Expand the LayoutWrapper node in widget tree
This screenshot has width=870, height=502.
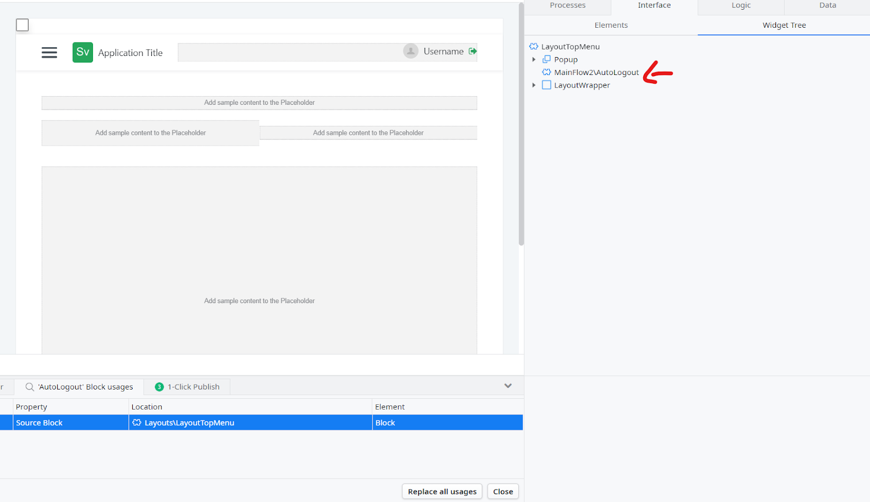(534, 85)
